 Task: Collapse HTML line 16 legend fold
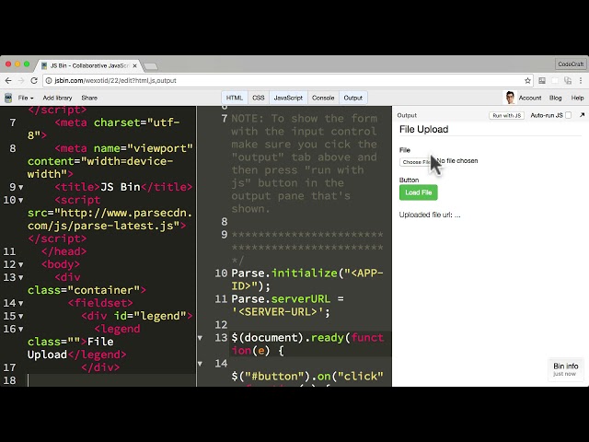coord(20,329)
